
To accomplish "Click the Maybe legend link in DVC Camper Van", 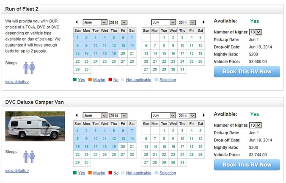I will click(x=99, y=173).
